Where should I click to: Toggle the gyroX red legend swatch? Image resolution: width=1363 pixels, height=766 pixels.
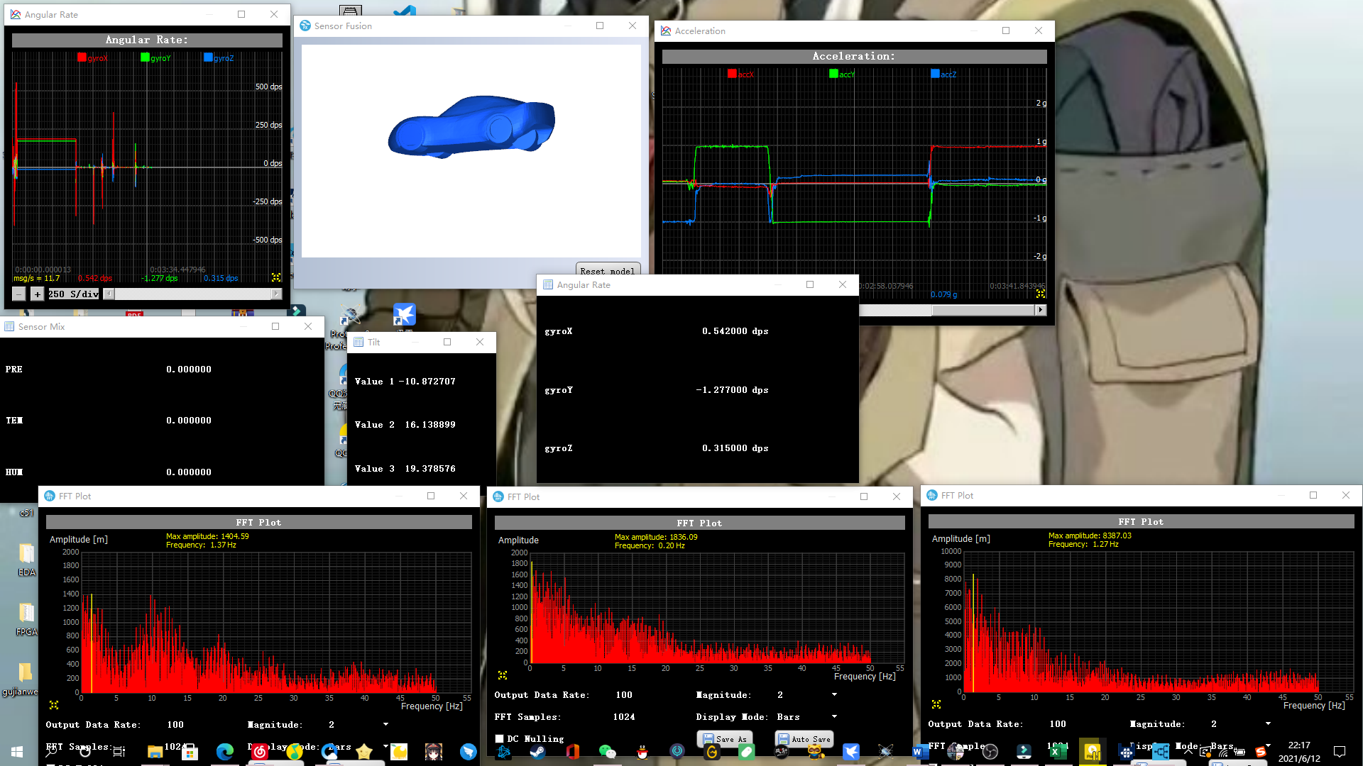click(x=82, y=57)
